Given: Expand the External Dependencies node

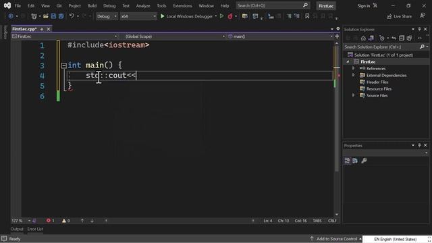Looking at the screenshot, I should coord(353,75).
